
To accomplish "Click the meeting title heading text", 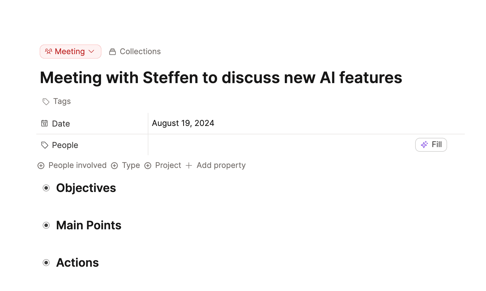I will pyautogui.click(x=221, y=78).
